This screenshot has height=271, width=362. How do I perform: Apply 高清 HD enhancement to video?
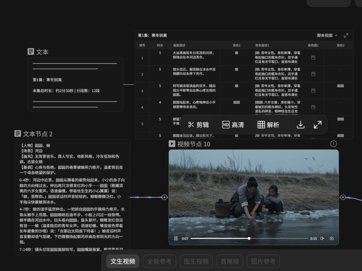[233, 125]
